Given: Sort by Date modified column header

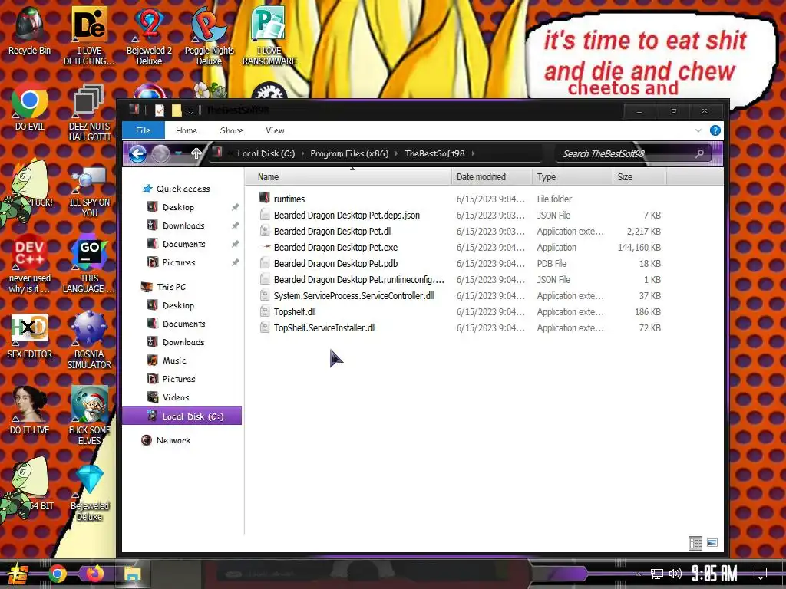Looking at the screenshot, I should [x=492, y=177].
